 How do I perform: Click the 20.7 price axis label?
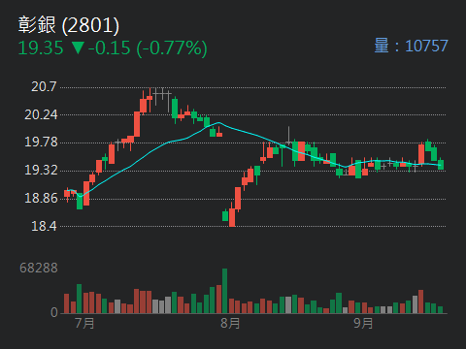pos(44,86)
